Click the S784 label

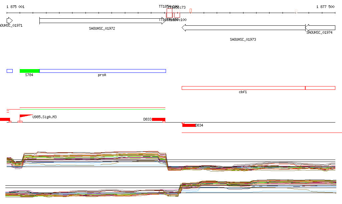[x=29, y=75]
